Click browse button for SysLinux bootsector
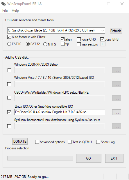The width and height of the screenshot is (129, 180). click(x=117, y=126)
